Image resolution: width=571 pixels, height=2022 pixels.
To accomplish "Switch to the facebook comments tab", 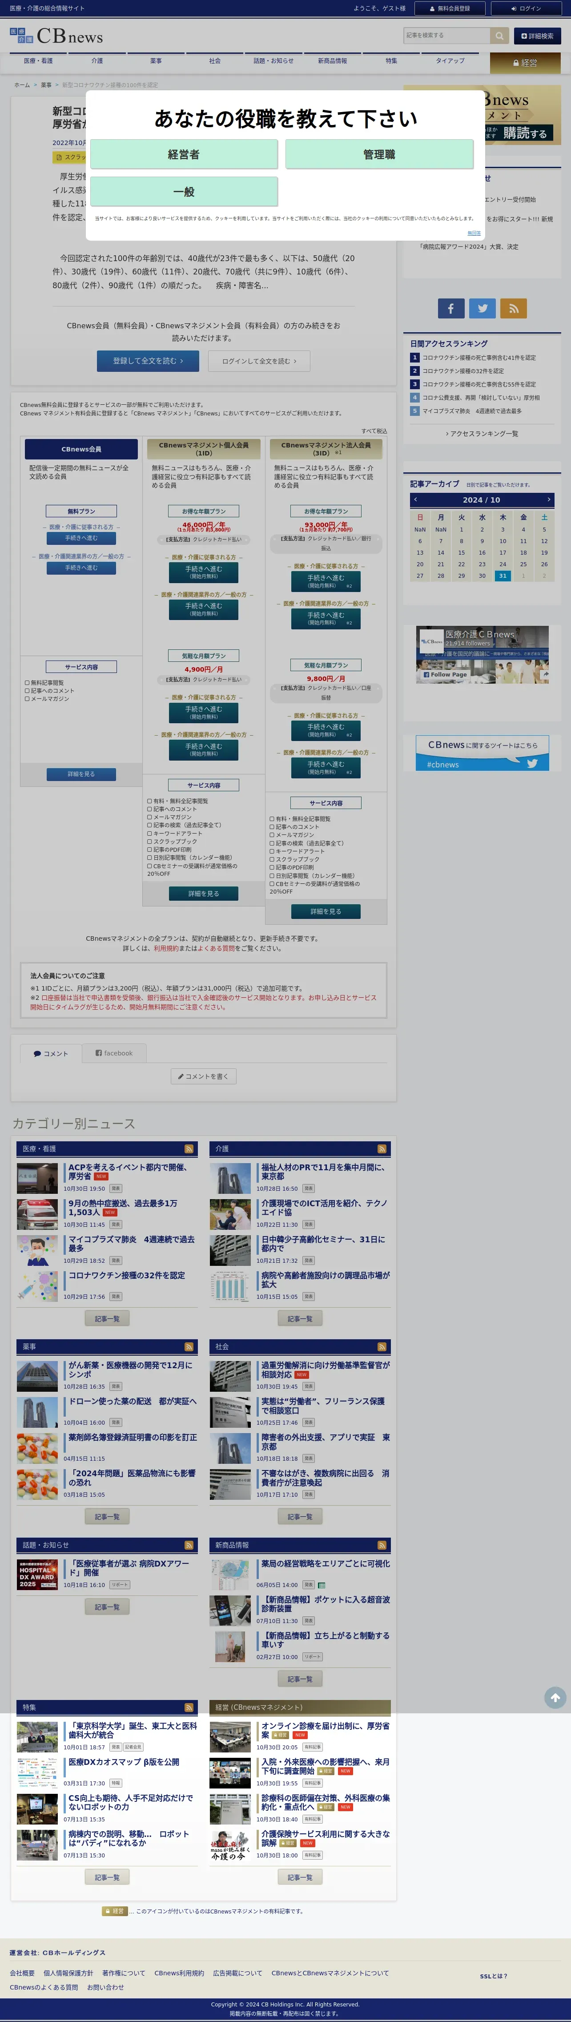I will tap(114, 1053).
